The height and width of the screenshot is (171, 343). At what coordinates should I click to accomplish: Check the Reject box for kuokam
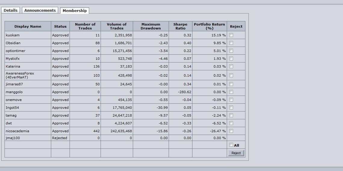(231, 35)
